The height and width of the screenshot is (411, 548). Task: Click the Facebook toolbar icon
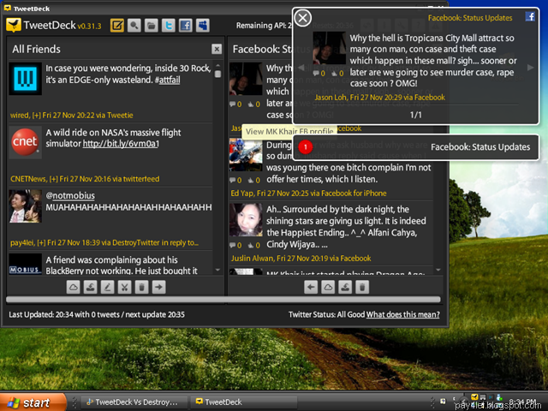[186, 26]
